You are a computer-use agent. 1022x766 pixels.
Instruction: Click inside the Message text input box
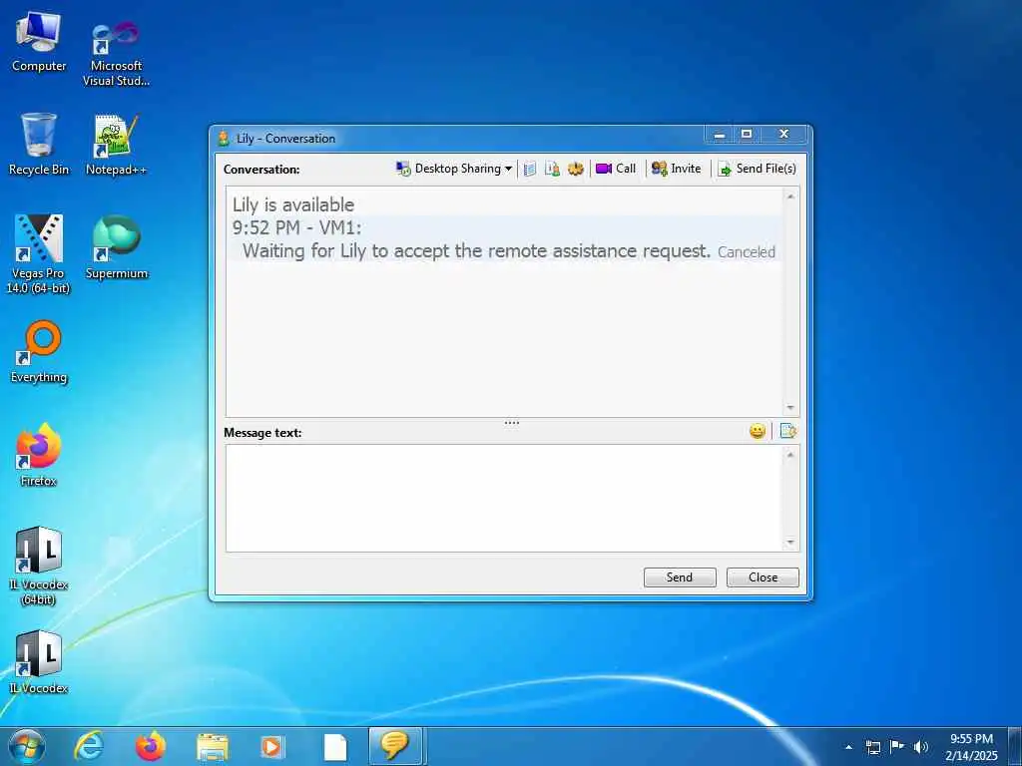click(504, 499)
